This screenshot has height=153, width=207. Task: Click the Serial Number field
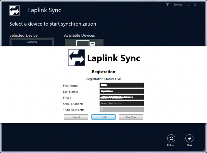pyautogui.click(x=122, y=103)
